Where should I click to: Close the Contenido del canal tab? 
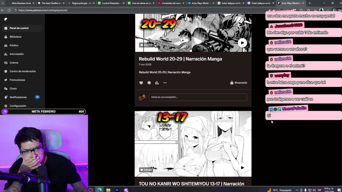click(184, 3)
